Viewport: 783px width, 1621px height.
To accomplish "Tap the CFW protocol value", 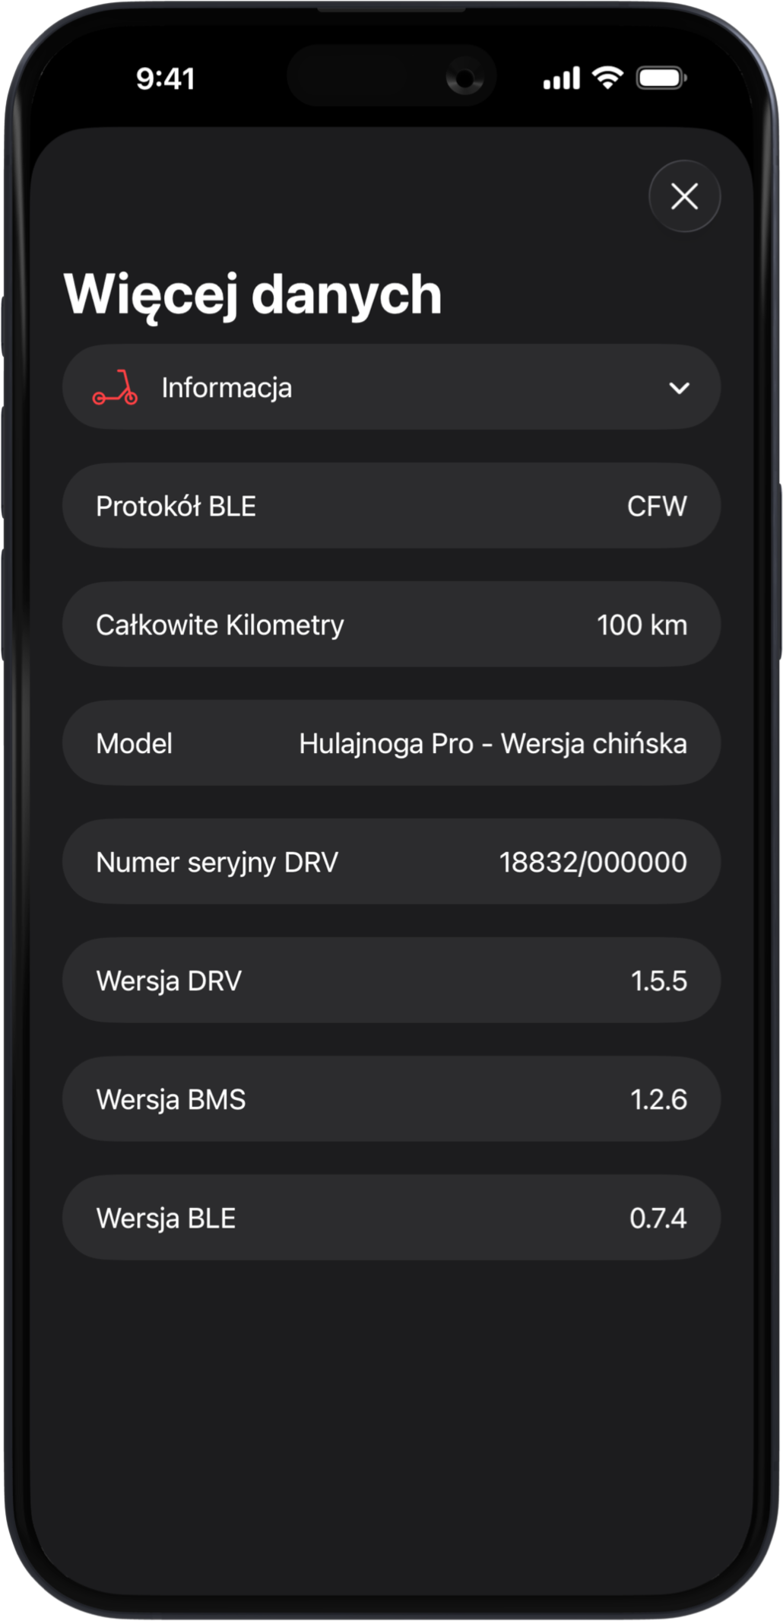I will tap(657, 507).
